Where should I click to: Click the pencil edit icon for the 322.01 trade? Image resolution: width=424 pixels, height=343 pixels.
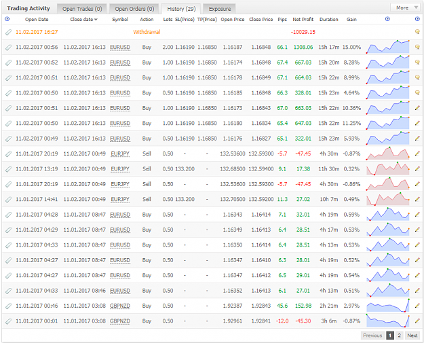click(417, 139)
